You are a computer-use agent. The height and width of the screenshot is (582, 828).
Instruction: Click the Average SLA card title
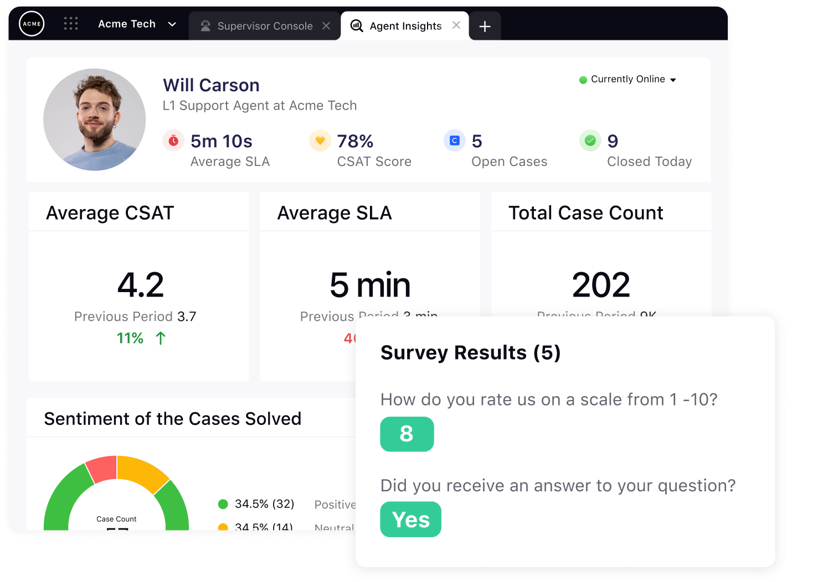coord(335,213)
